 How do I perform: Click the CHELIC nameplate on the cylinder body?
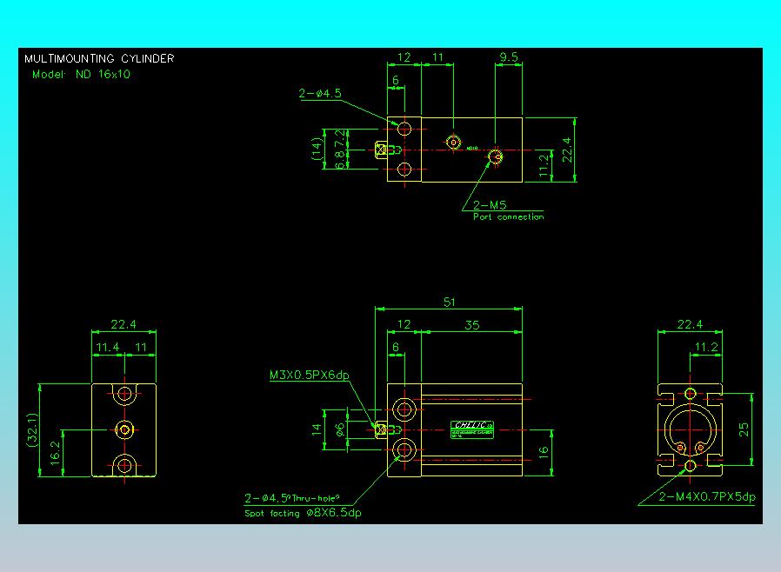click(x=471, y=429)
